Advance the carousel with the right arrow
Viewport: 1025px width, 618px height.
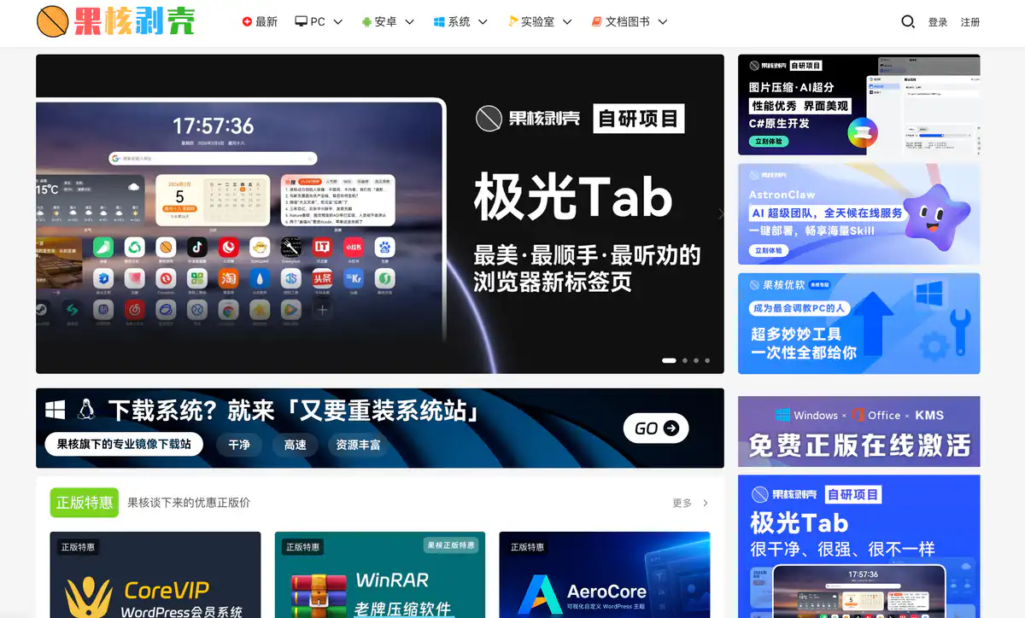pos(720,214)
